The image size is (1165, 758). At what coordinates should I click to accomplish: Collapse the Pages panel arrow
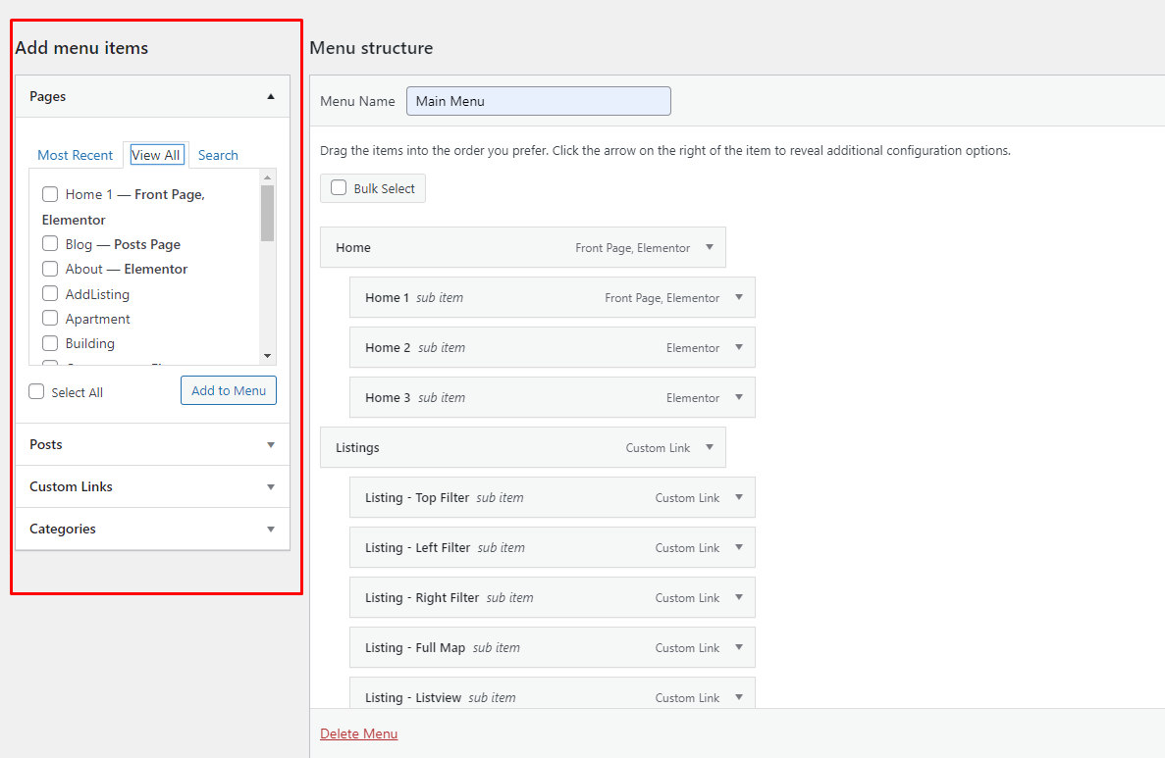point(271,96)
